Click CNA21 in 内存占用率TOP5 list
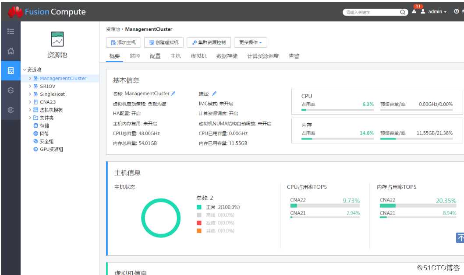This screenshot has width=464, height=275. 387,213
